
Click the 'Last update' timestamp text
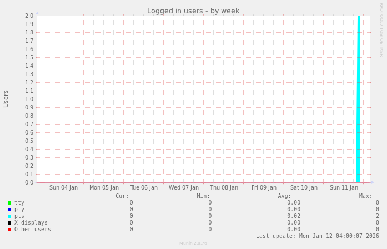[318, 236]
